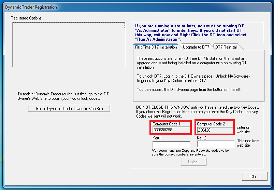Click the Computer Code 1 field
Screen dimensions: 274x190
point(171,130)
